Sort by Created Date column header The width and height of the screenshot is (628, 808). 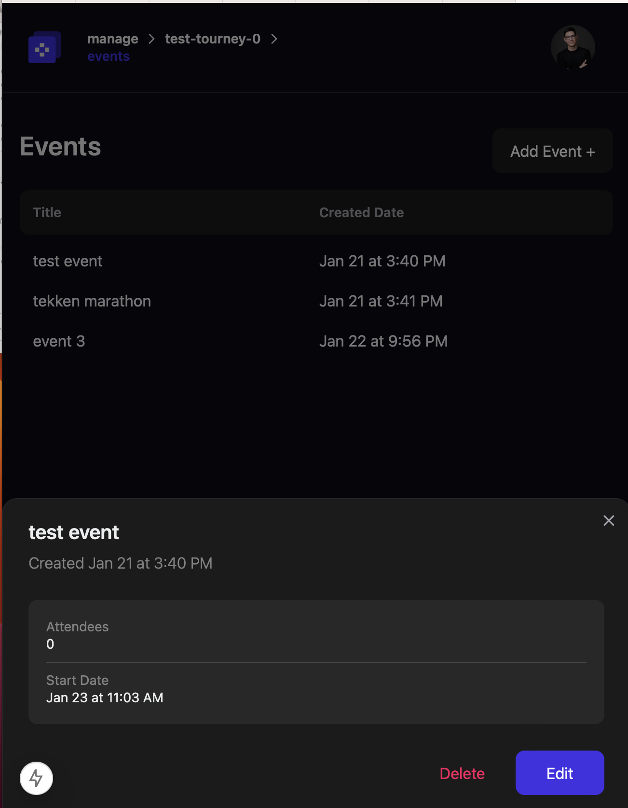pos(361,212)
